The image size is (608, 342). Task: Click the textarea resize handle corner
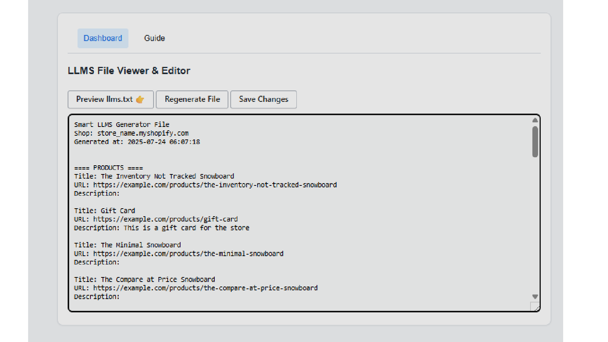[x=535, y=307]
